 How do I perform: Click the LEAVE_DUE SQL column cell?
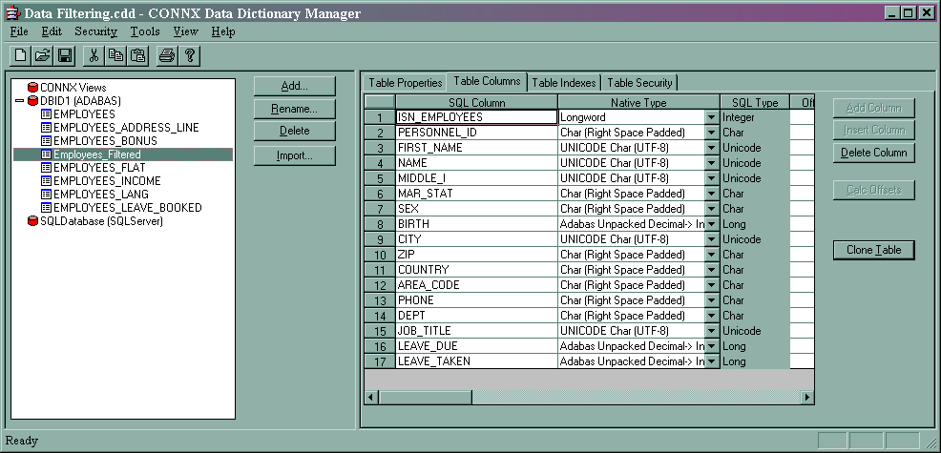tap(476, 346)
